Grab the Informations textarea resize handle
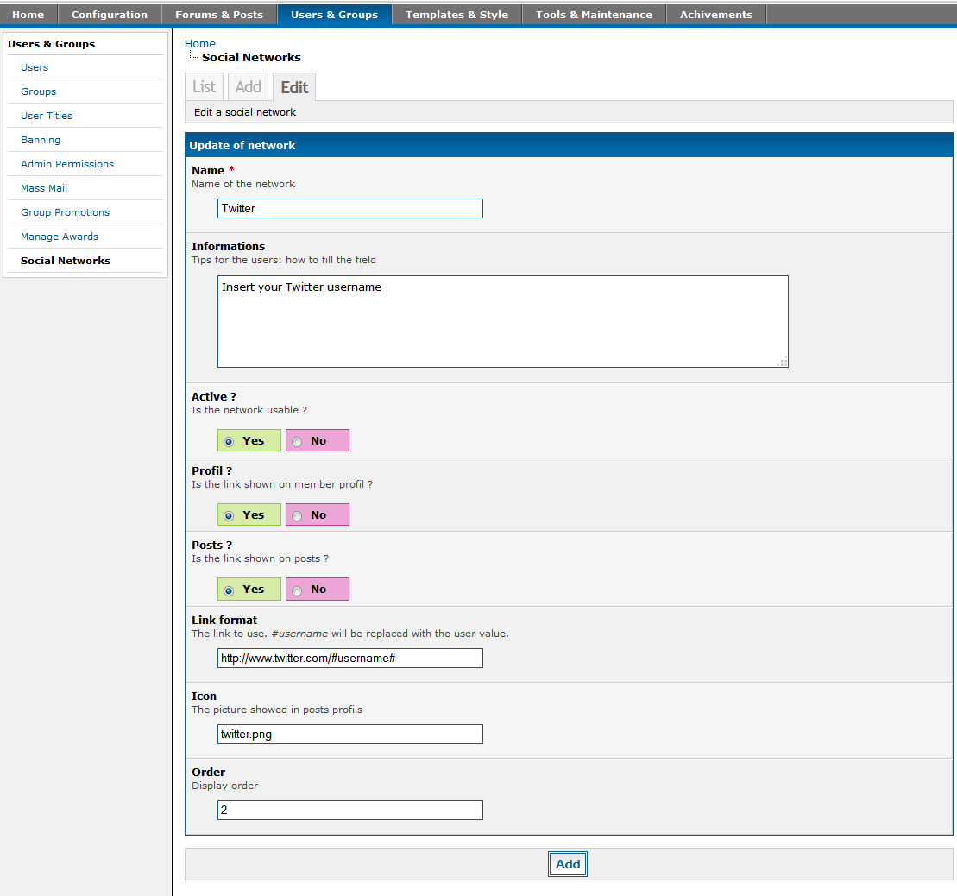Image resolution: width=957 pixels, height=896 pixels. 782,362
